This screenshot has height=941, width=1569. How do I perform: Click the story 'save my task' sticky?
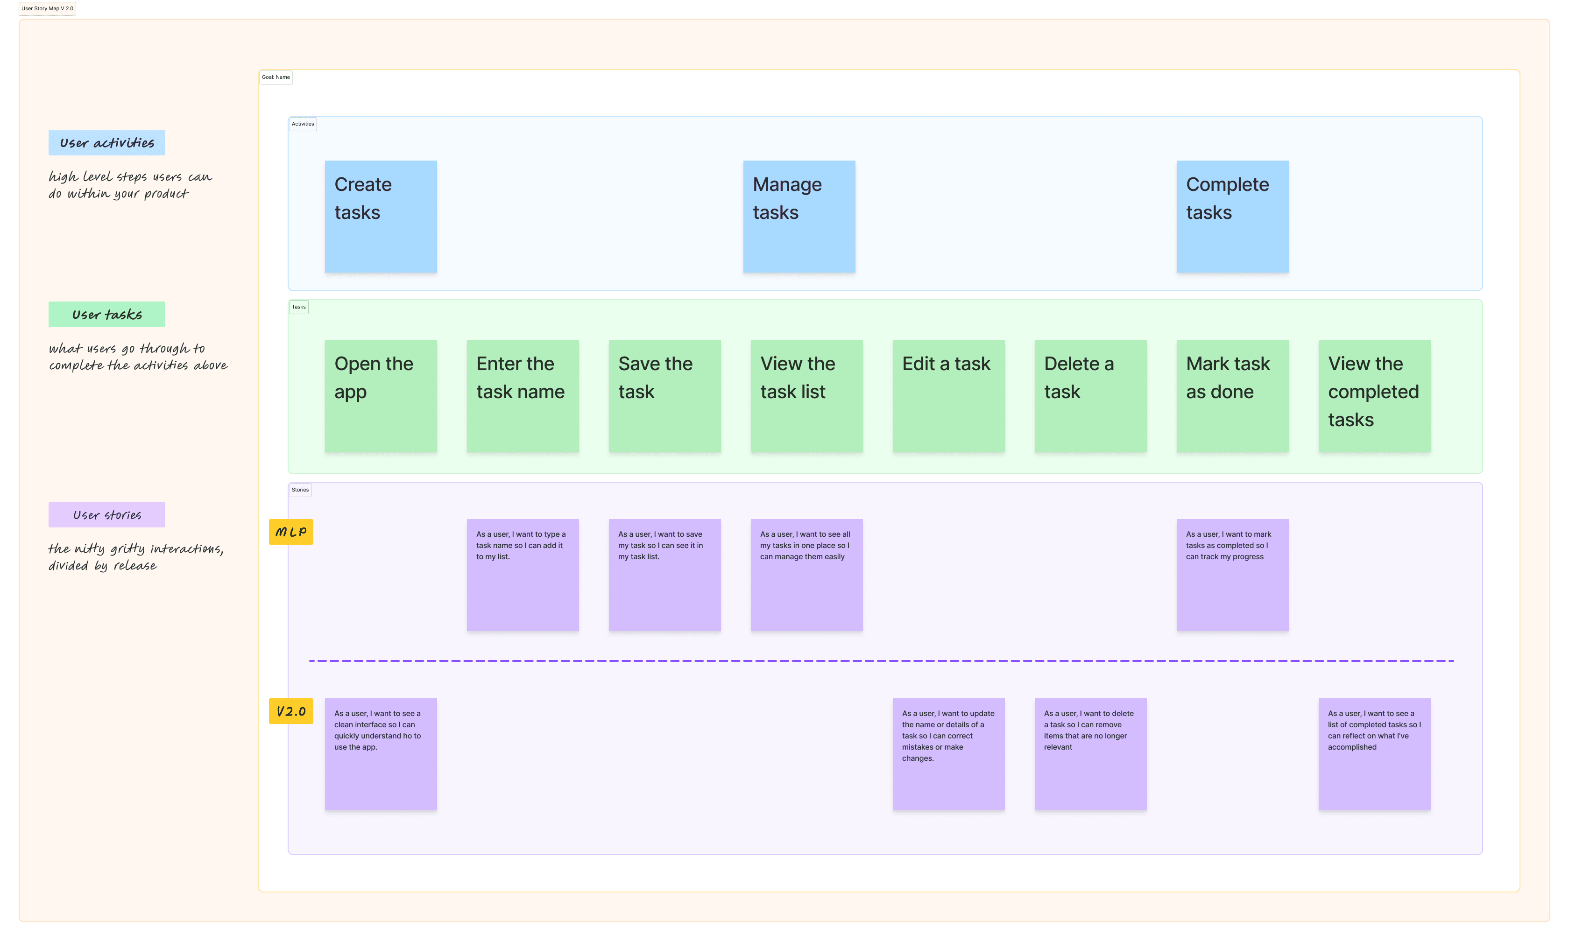click(x=664, y=575)
